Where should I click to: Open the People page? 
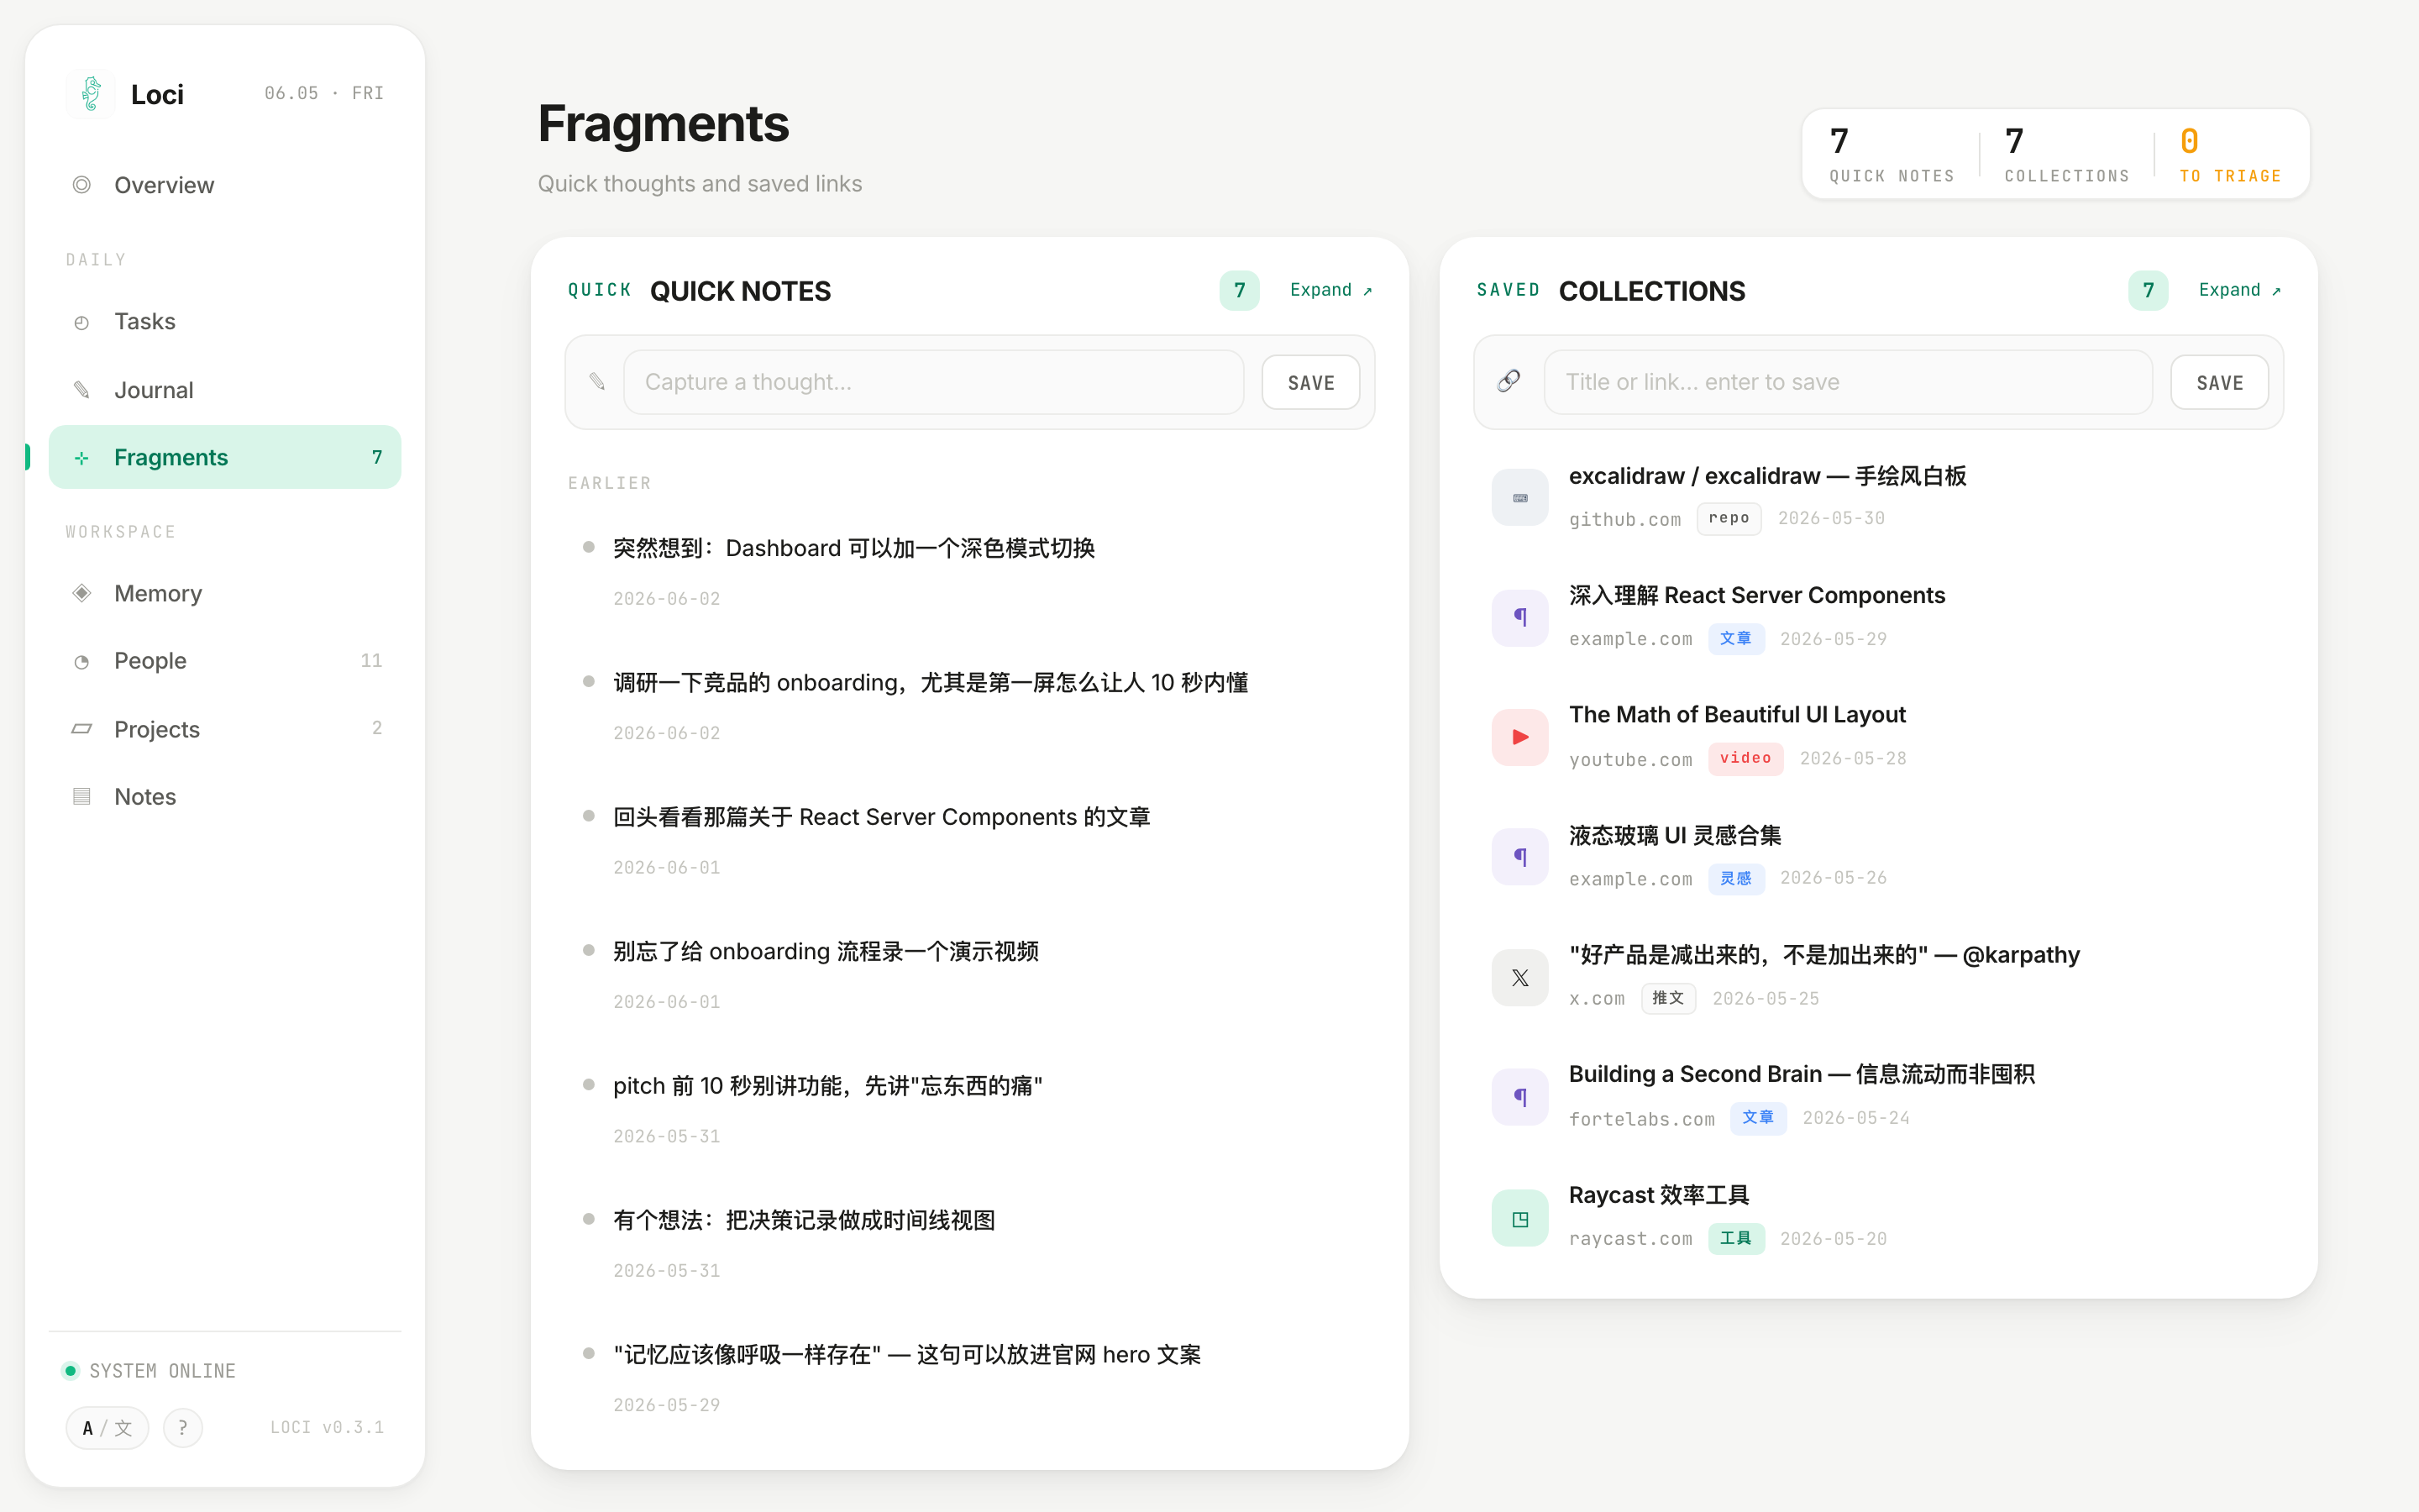point(225,661)
